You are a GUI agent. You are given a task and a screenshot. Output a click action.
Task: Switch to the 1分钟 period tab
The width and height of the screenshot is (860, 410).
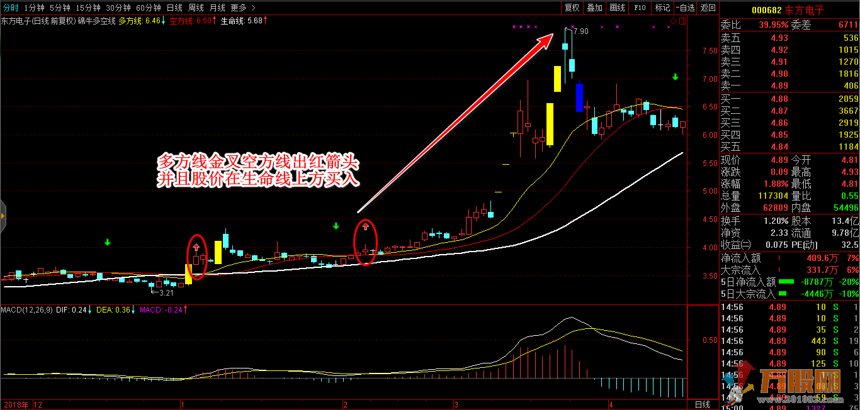click(x=34, y=8)
